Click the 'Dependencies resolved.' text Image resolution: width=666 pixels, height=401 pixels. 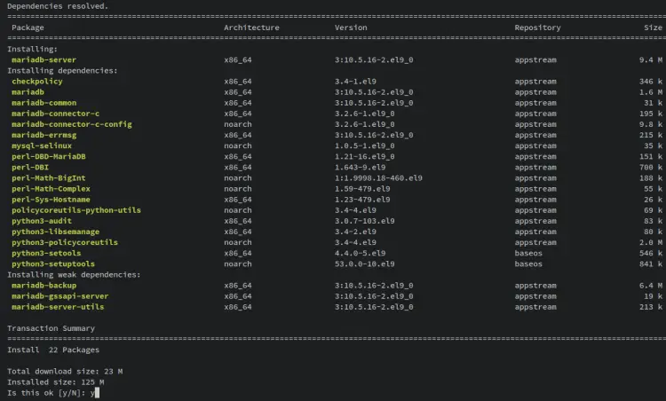click(58, 5)
